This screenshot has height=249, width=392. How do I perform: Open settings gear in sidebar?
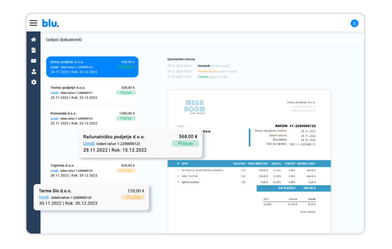[x=33, y=82]
